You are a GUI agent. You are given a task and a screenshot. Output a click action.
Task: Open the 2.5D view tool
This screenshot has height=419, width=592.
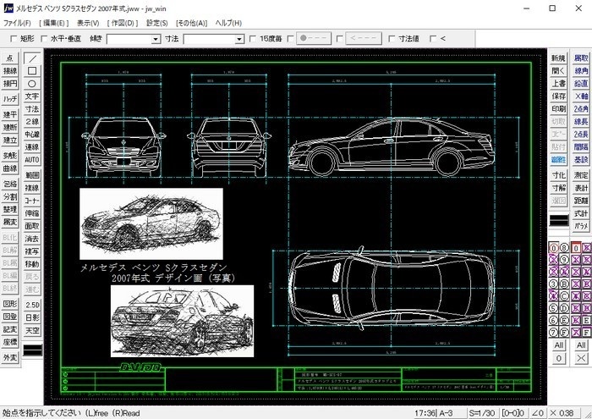click(32, 305)
